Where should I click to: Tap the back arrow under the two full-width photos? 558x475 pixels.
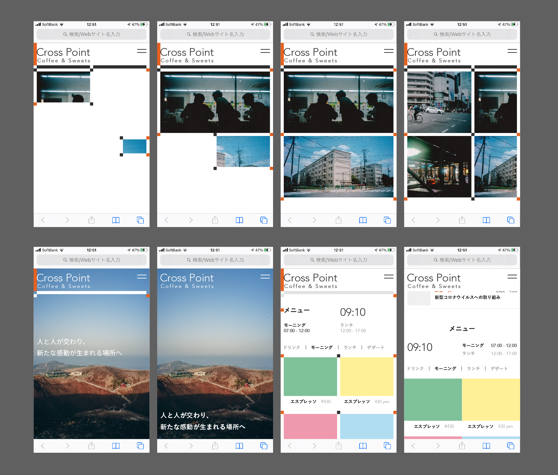pos(290,220)
